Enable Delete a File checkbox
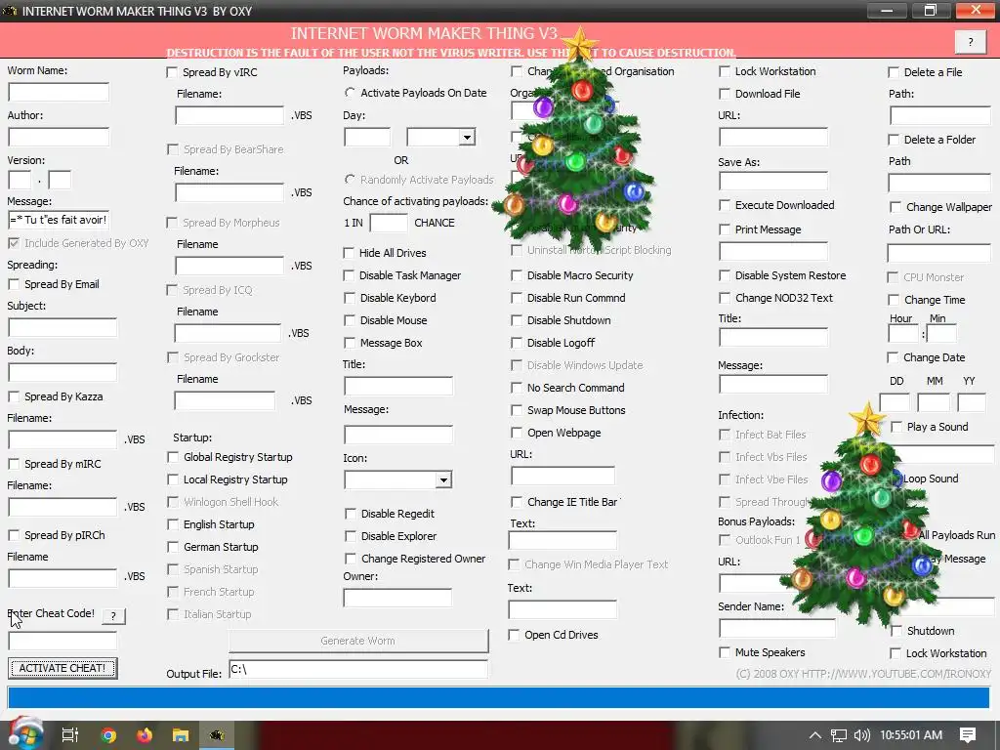The image size is (1000, 750). click(895, 72)
